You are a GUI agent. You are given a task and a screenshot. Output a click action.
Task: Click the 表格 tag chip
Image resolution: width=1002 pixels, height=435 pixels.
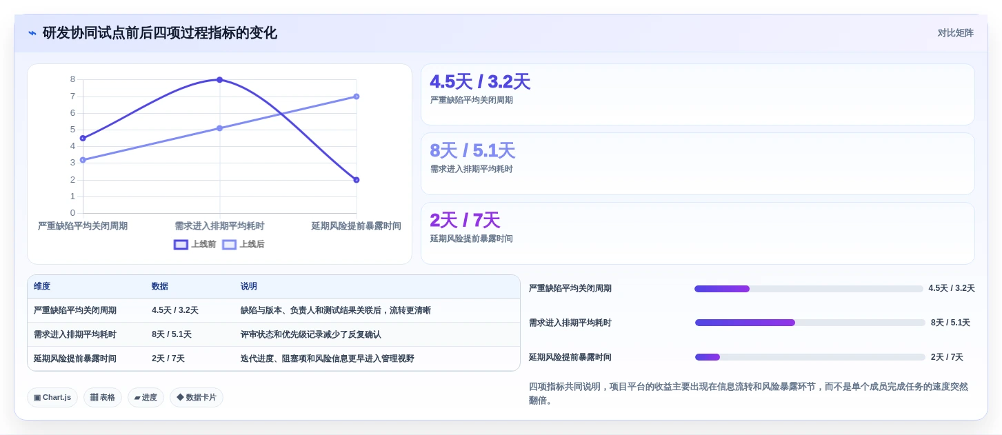click(103, 398)
